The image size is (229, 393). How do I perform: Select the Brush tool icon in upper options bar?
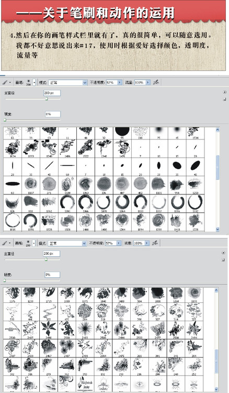tap(5, 82)
